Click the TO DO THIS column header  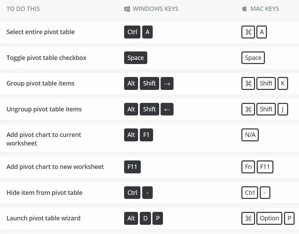23,9
